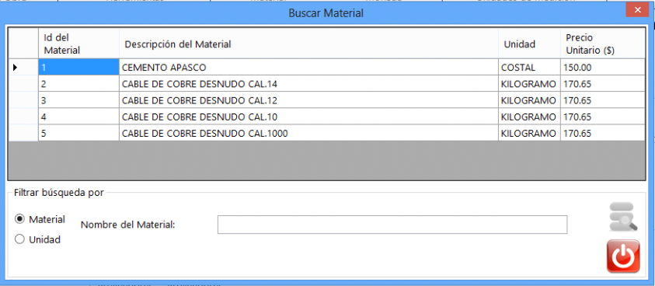
Task: Click KILOGRAMO unit in CAL.12 row
Action: (x=529, y=100)
